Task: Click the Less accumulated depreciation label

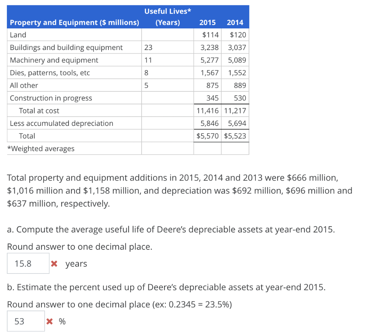Action: tap(62, 123)
